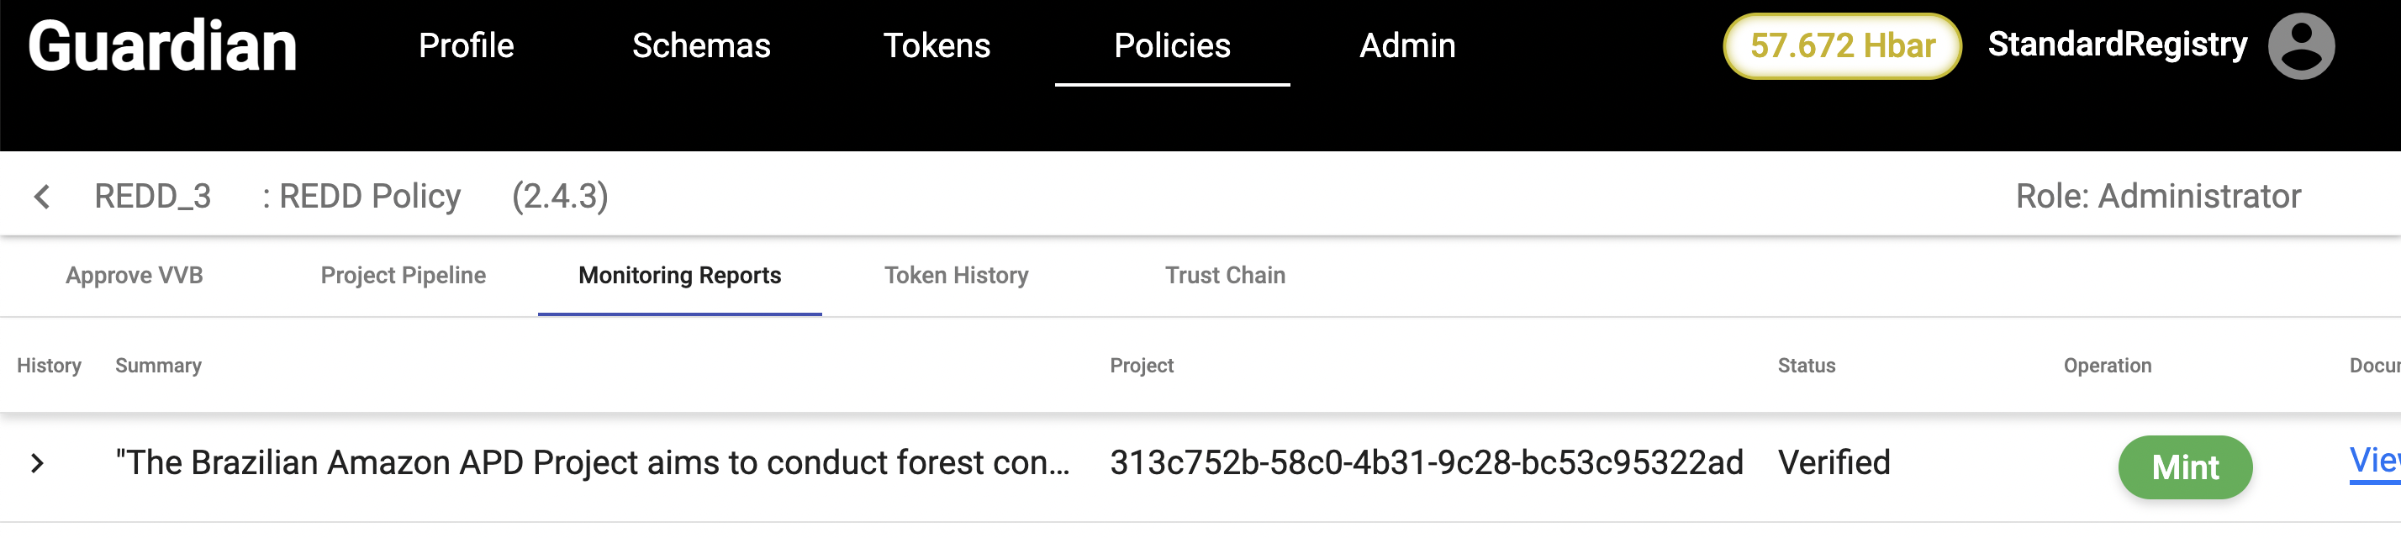
Task: Expand the Brazilian Amazon APD report row
Action: (37, 463)
